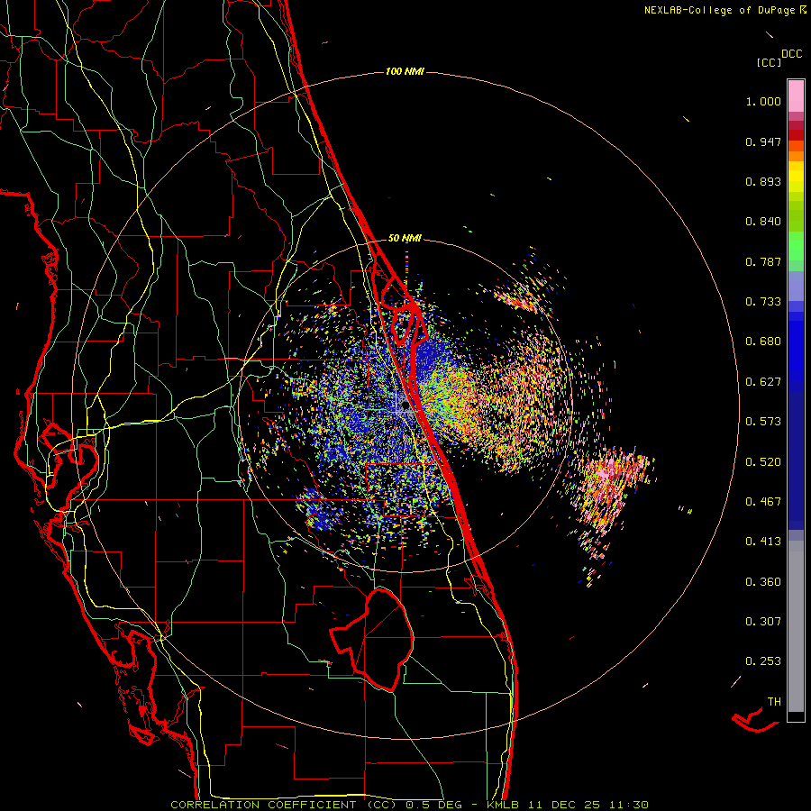
Task: Click the 0.893 value on the color scale
Action: click(x=763, y=181)
